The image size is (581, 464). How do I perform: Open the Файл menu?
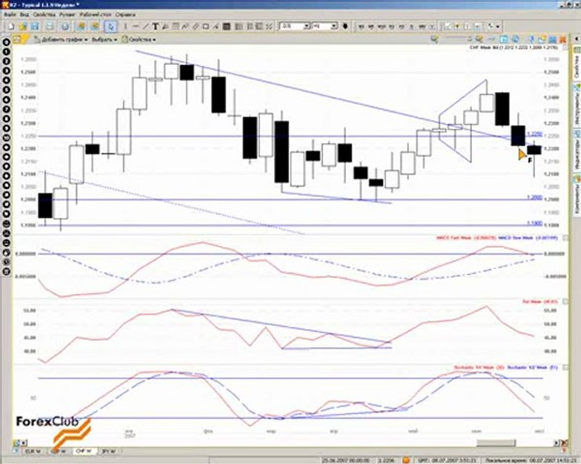click(x=10, y=15)
